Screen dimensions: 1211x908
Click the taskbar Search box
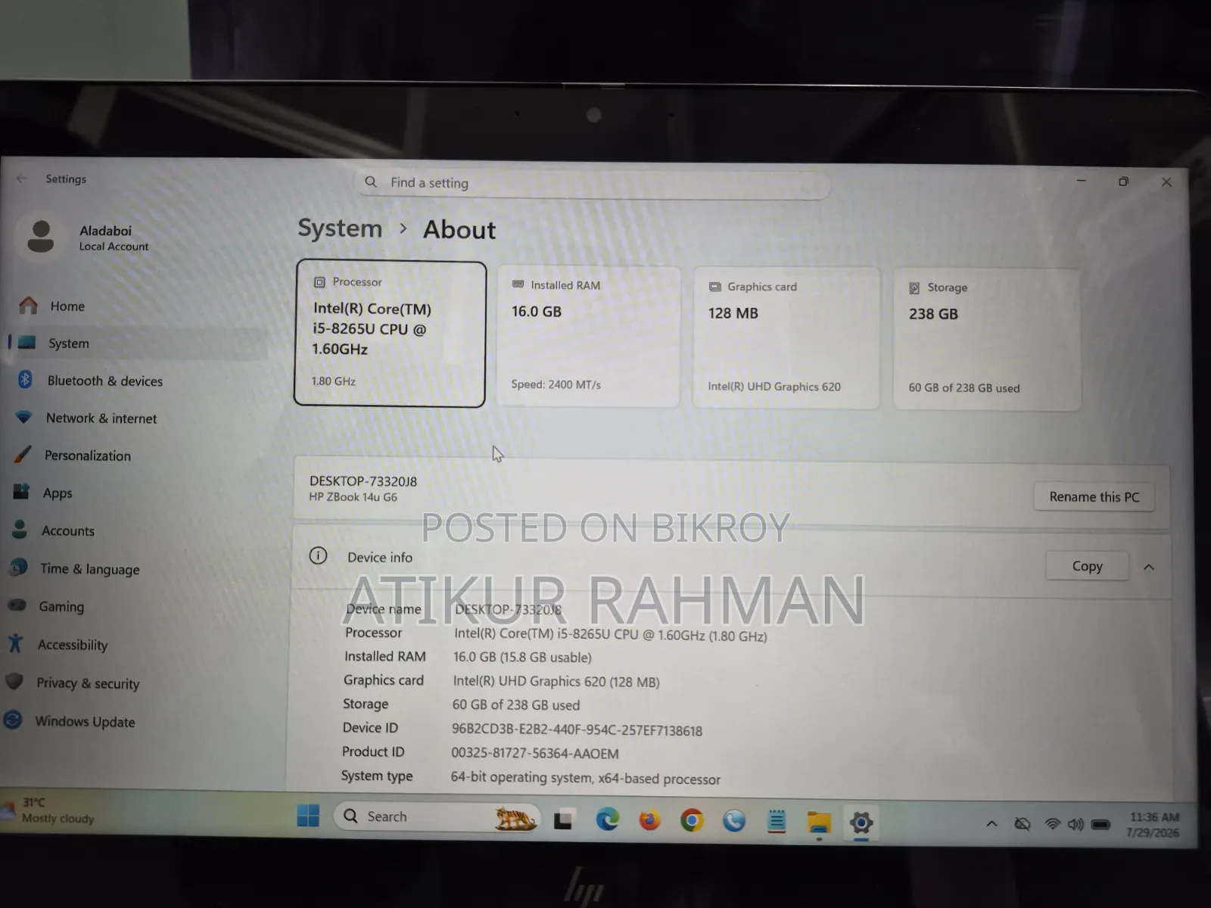(x=437, y=816)
